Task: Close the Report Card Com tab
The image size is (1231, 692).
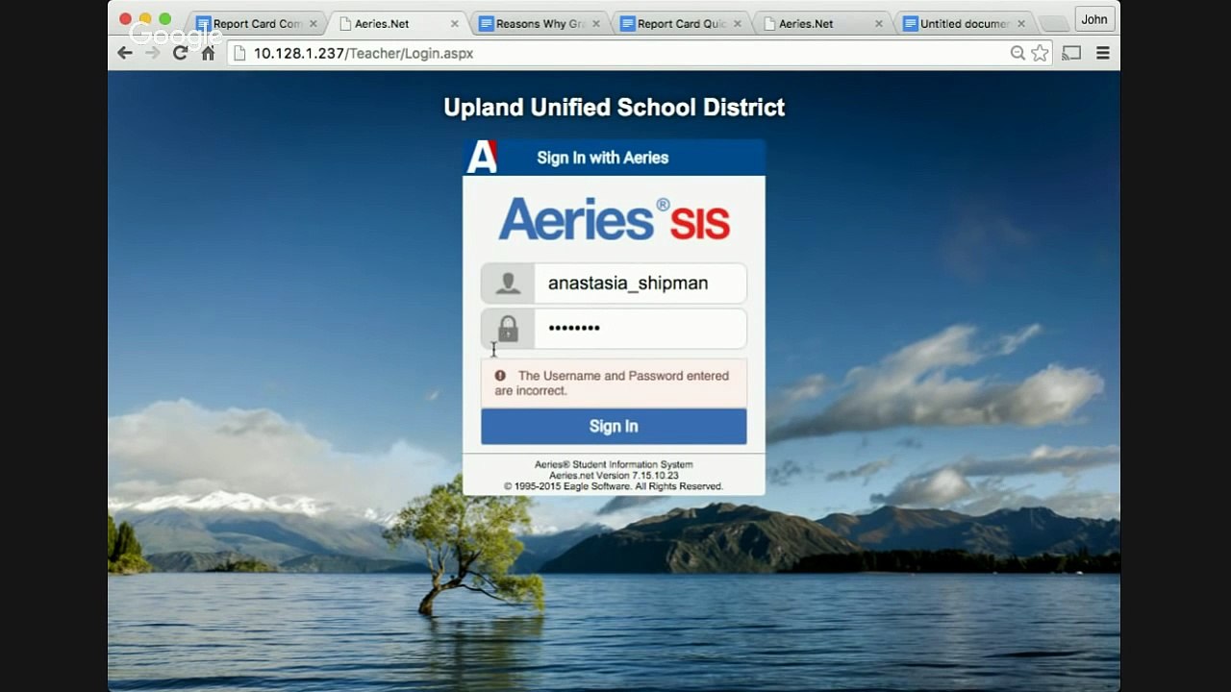Action: (x=313, y=24)
